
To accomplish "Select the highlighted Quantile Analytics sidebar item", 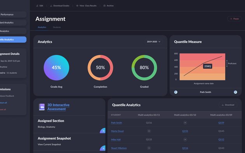I will (x=12, y=40).
